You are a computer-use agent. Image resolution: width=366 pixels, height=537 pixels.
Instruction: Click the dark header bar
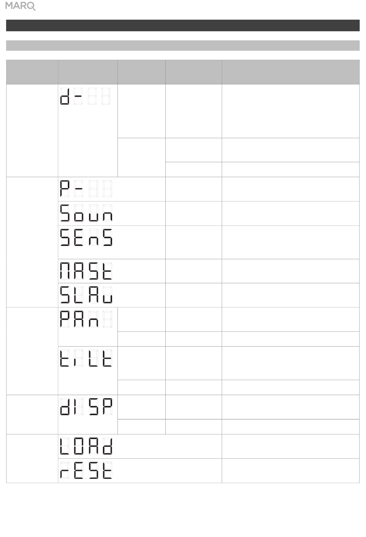[183, 25]
